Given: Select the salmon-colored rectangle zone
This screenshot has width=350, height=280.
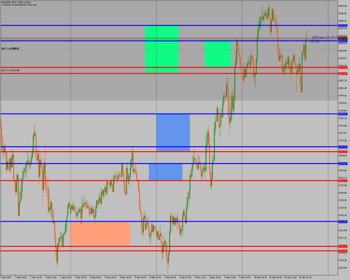Looking at the screenshot, I should tap(100, 234).
